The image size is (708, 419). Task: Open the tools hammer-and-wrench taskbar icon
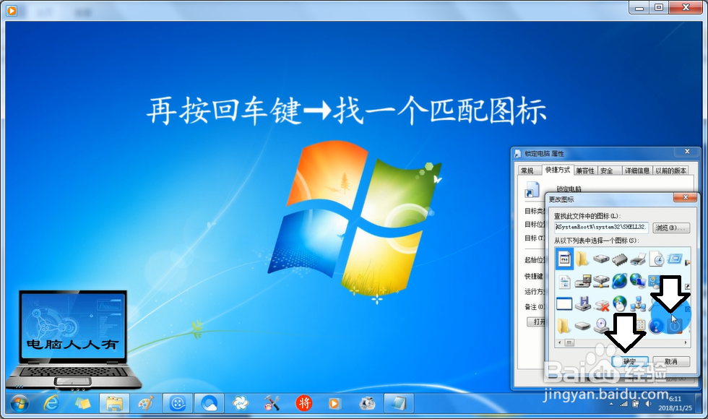click(272, 403)
